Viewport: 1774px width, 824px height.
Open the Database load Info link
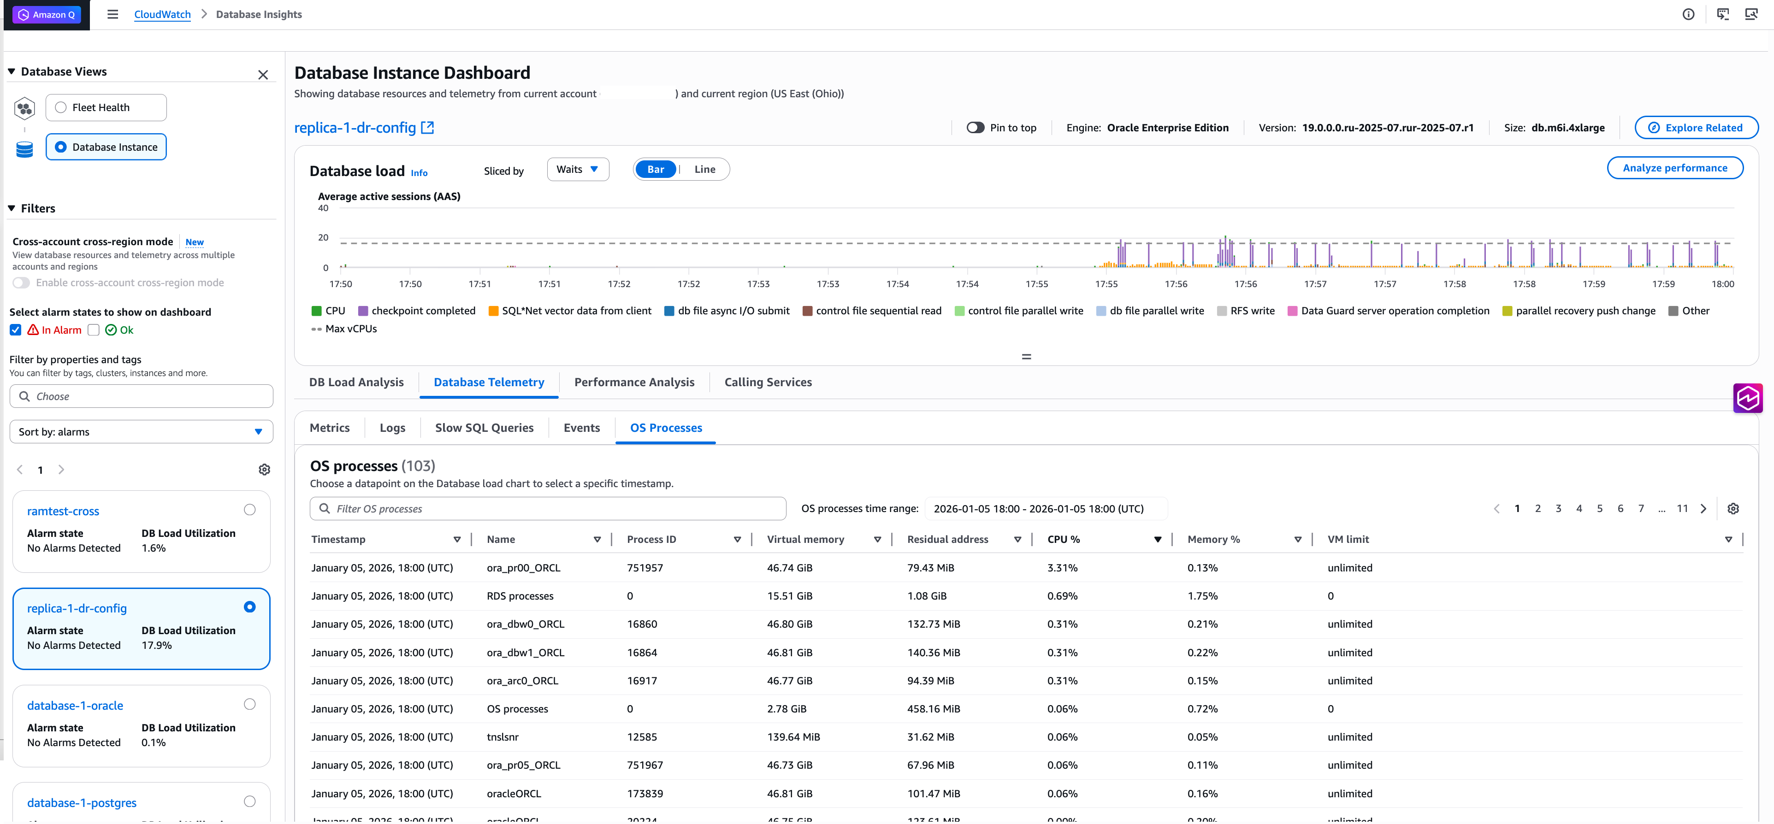coord(420,173)
